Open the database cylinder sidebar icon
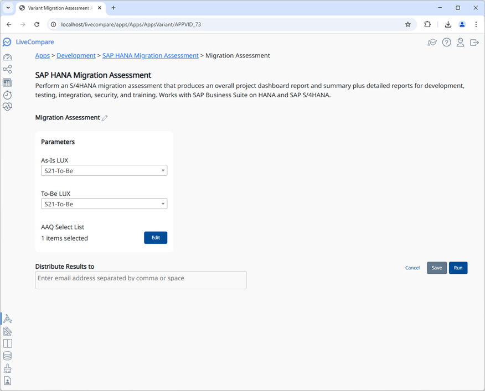This screenshot has height=391, width=485. [x=7, y=356]
